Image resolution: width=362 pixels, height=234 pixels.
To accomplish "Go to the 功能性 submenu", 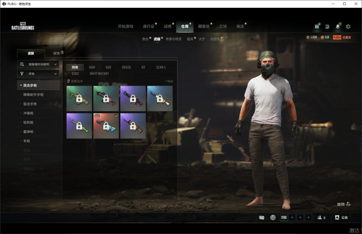I will [215, 39].
